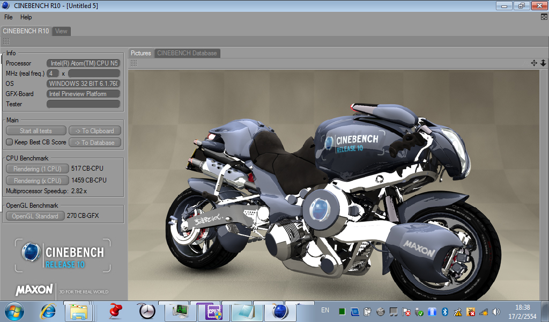Switch to the CINEBENCH Database tab

187,53
